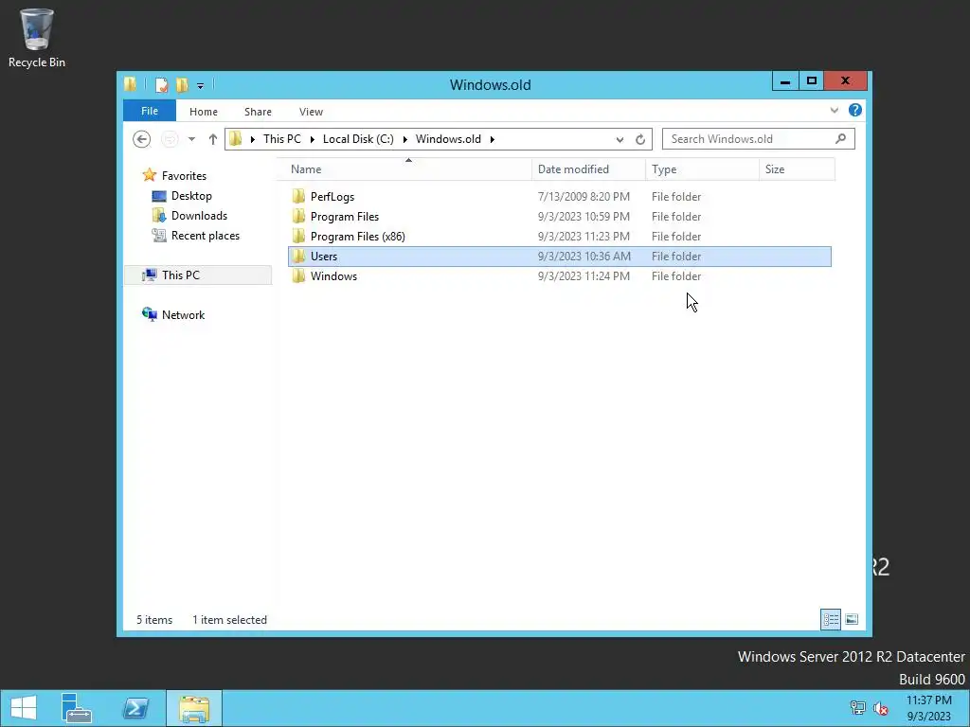The width and height of the screenshot is (970, 727).
Task: Click the New Folder quick access icon
Action: [x=182, y=84]
